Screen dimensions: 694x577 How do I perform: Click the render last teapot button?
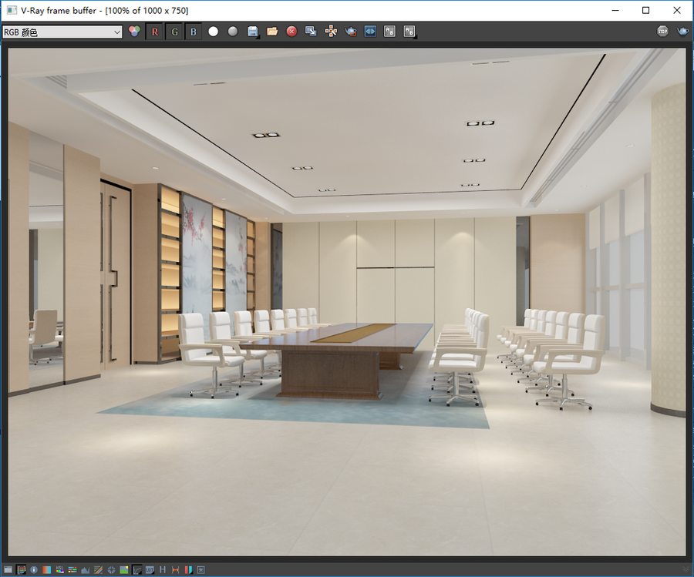click(x=682, y=32)
